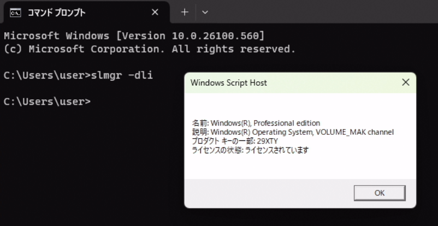Close the コマンド プロンプト tab
438x226 pixels.
155,13
